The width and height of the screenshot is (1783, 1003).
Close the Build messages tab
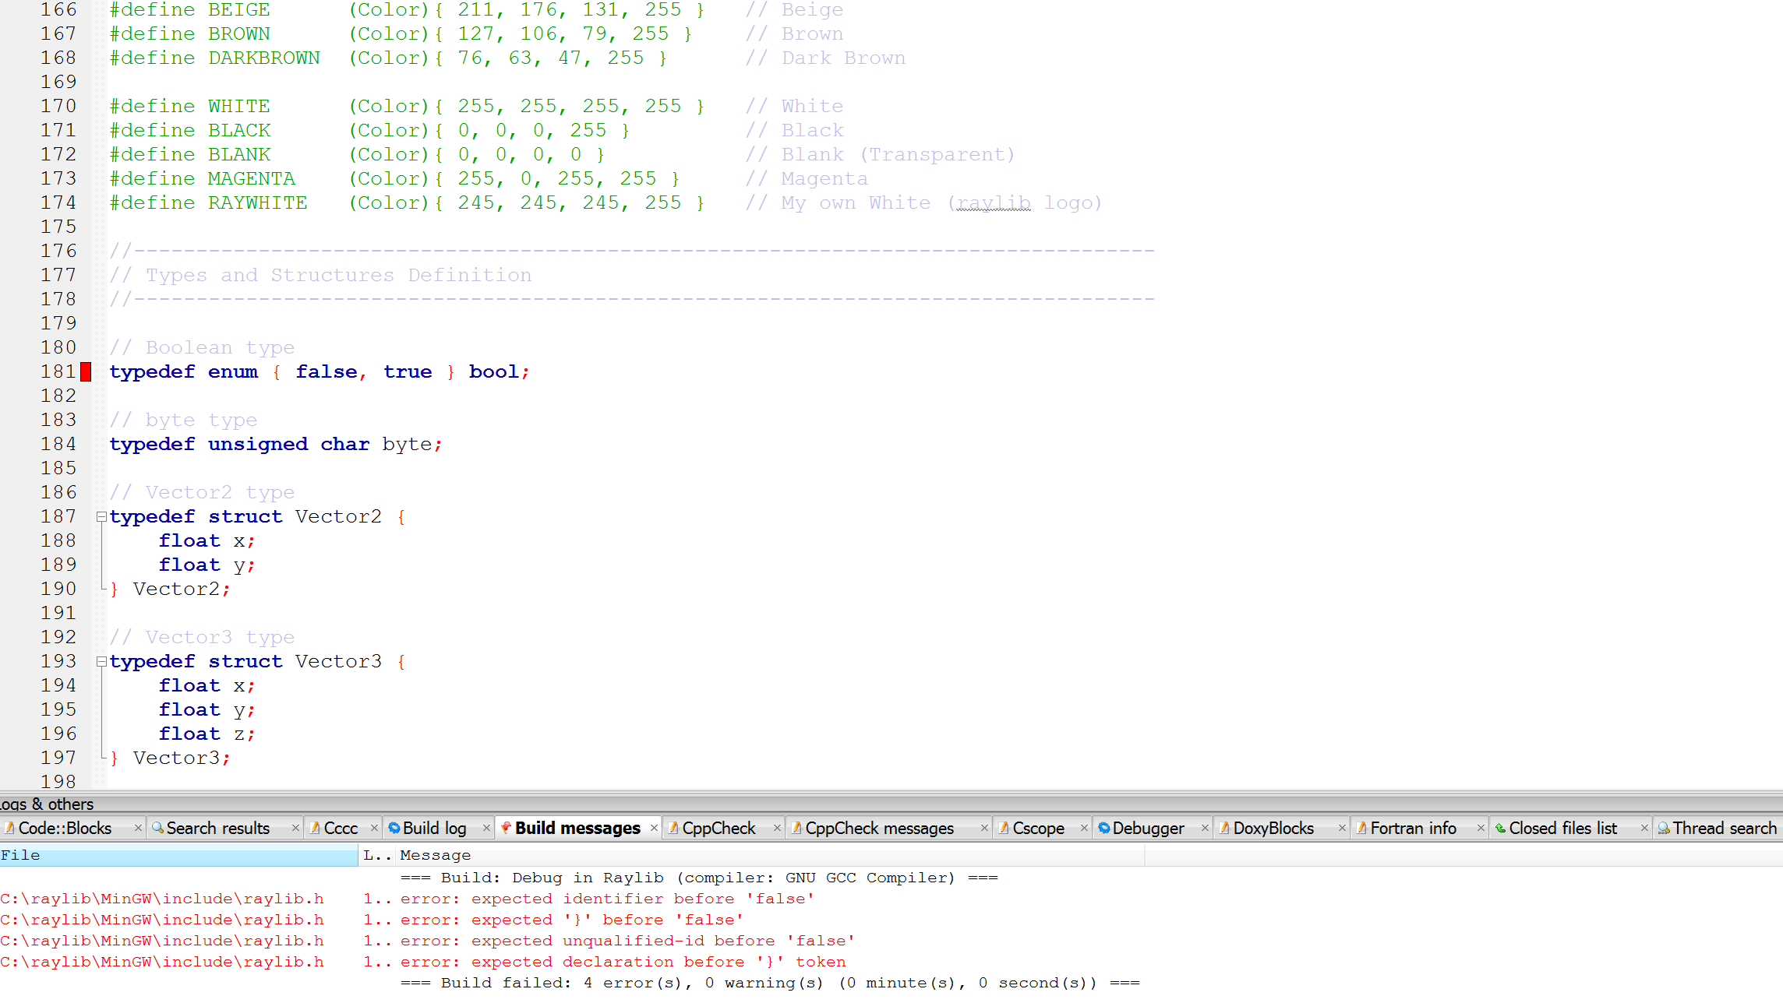[x=654, y=828]
